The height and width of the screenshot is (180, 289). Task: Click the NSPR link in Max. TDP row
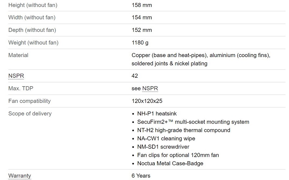[150, 88]
